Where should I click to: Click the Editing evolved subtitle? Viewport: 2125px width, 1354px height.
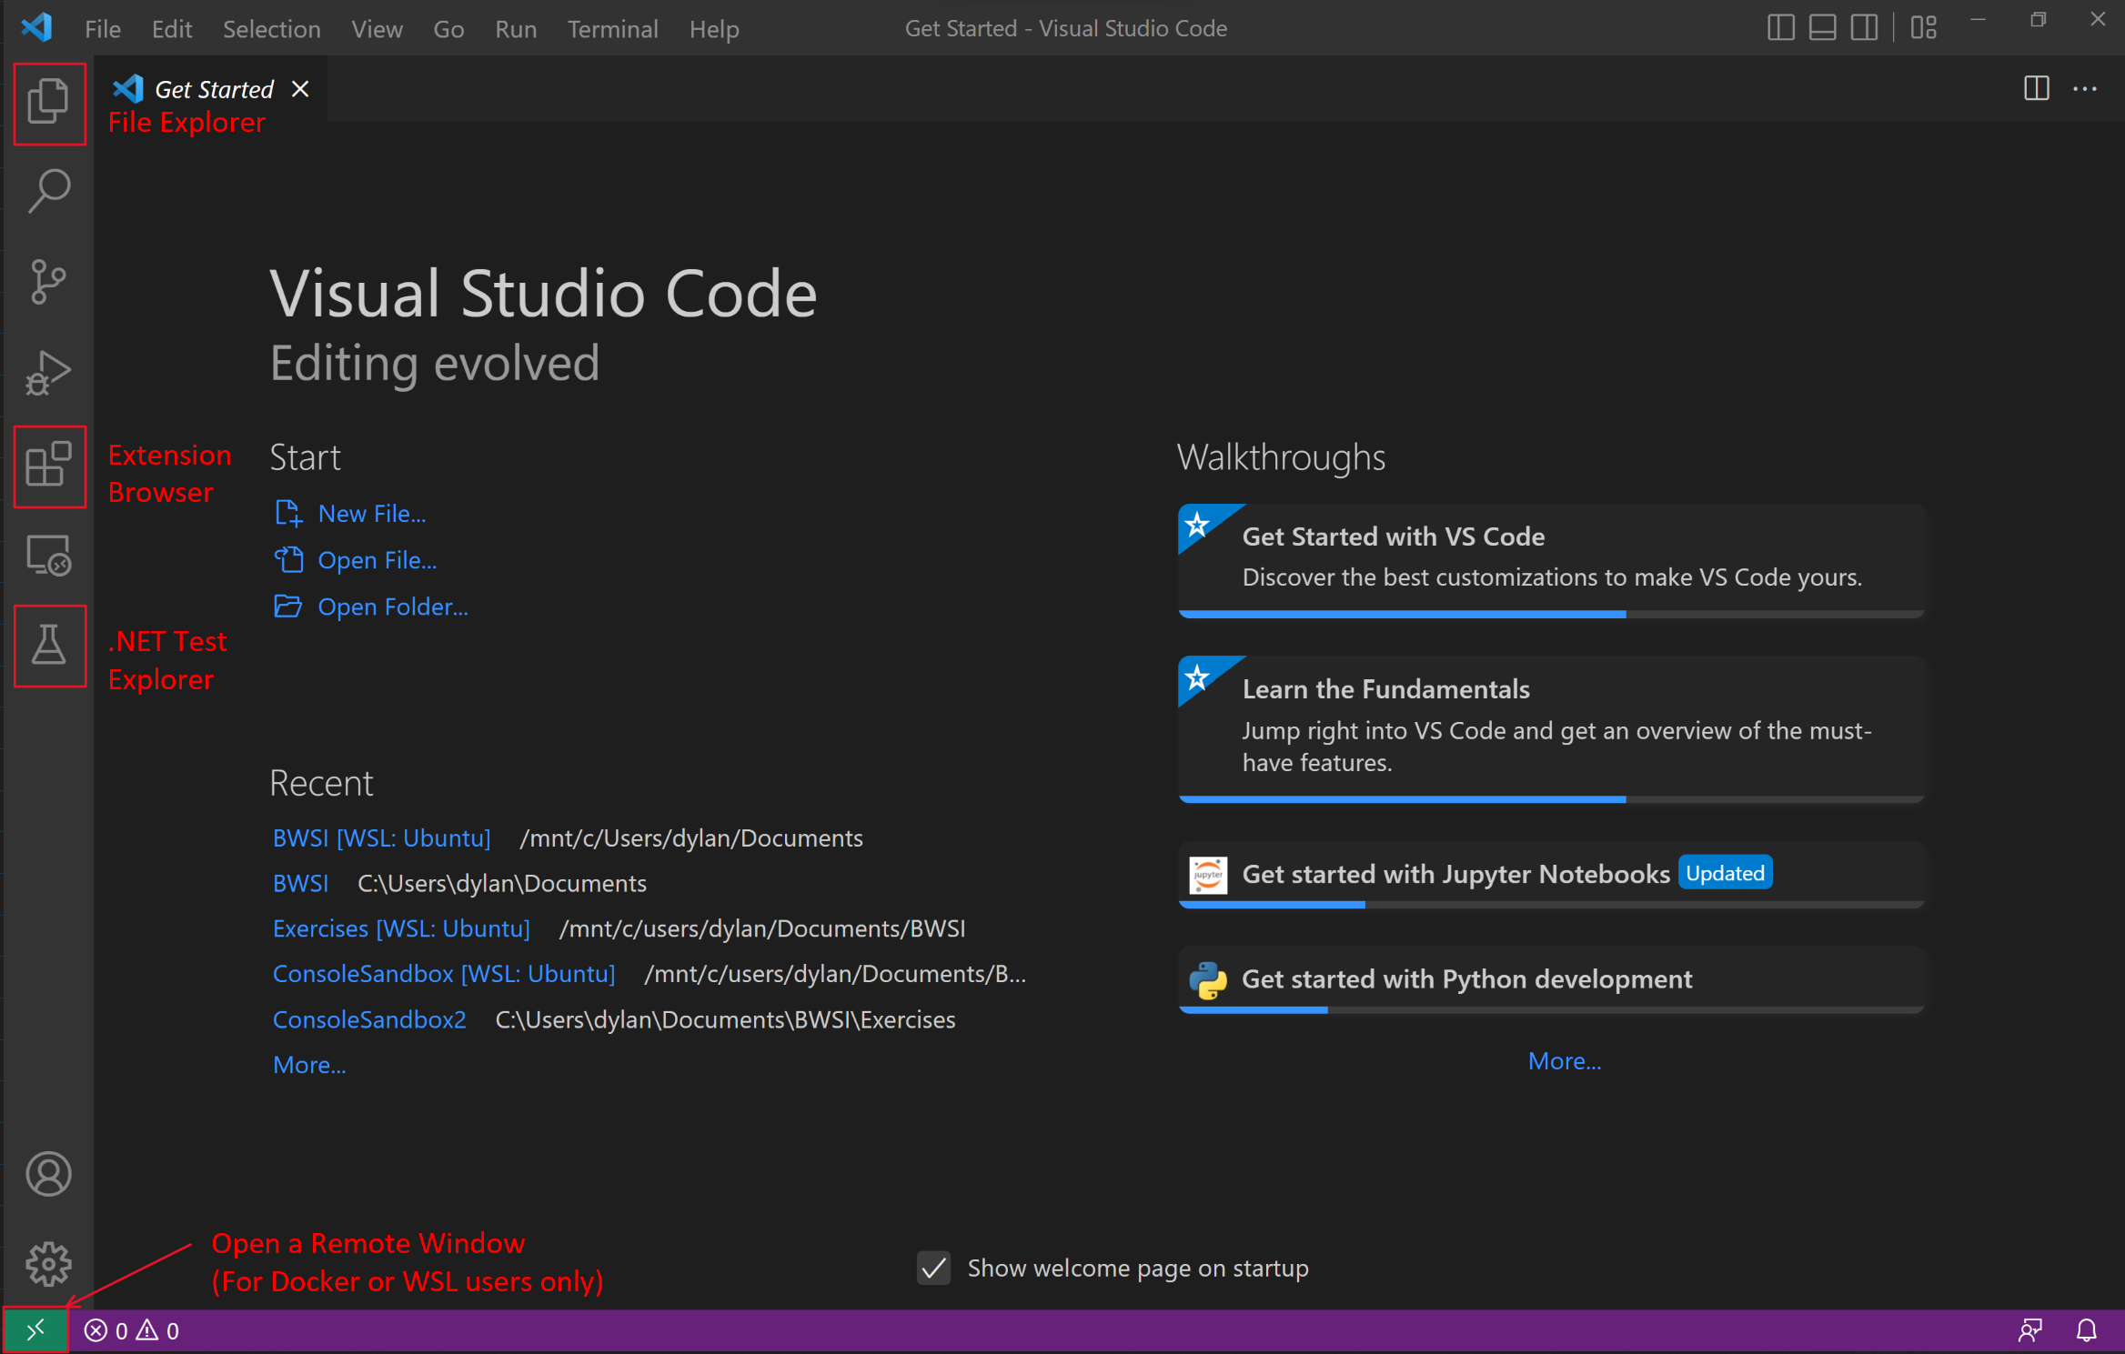[435, 363]
